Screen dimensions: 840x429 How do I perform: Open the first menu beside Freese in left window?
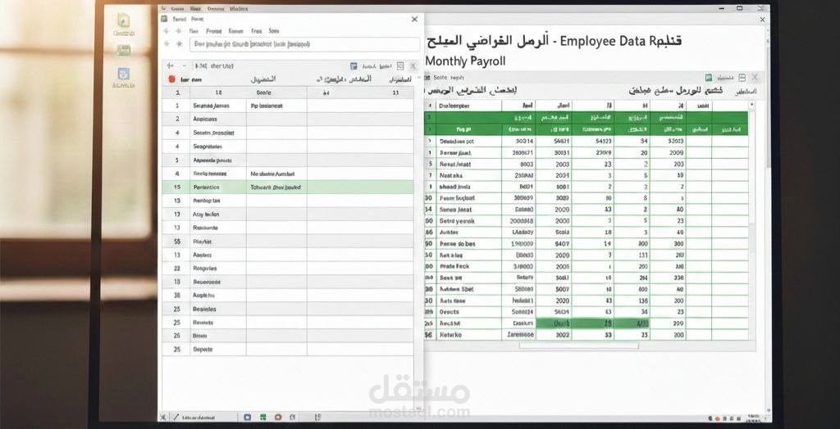coord(194,31)
